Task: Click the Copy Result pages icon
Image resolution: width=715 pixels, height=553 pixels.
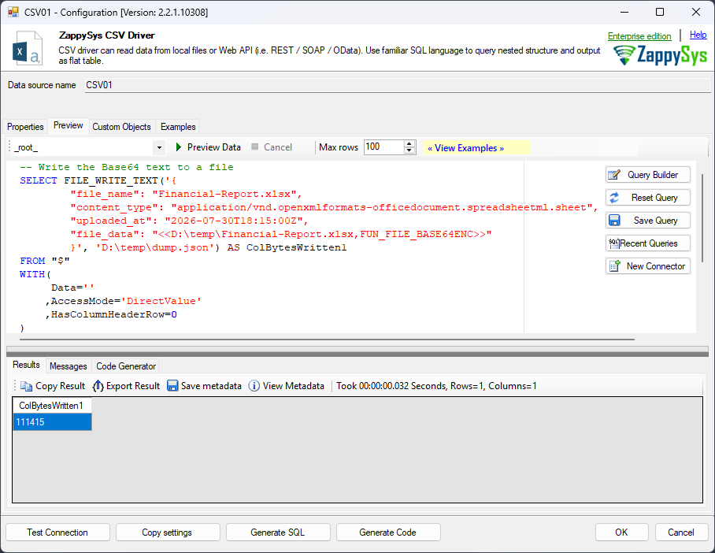Action: 27,386
